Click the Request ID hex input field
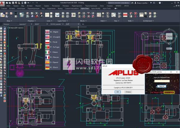Screen dimensions: 180x128 [x=162, y=81]
